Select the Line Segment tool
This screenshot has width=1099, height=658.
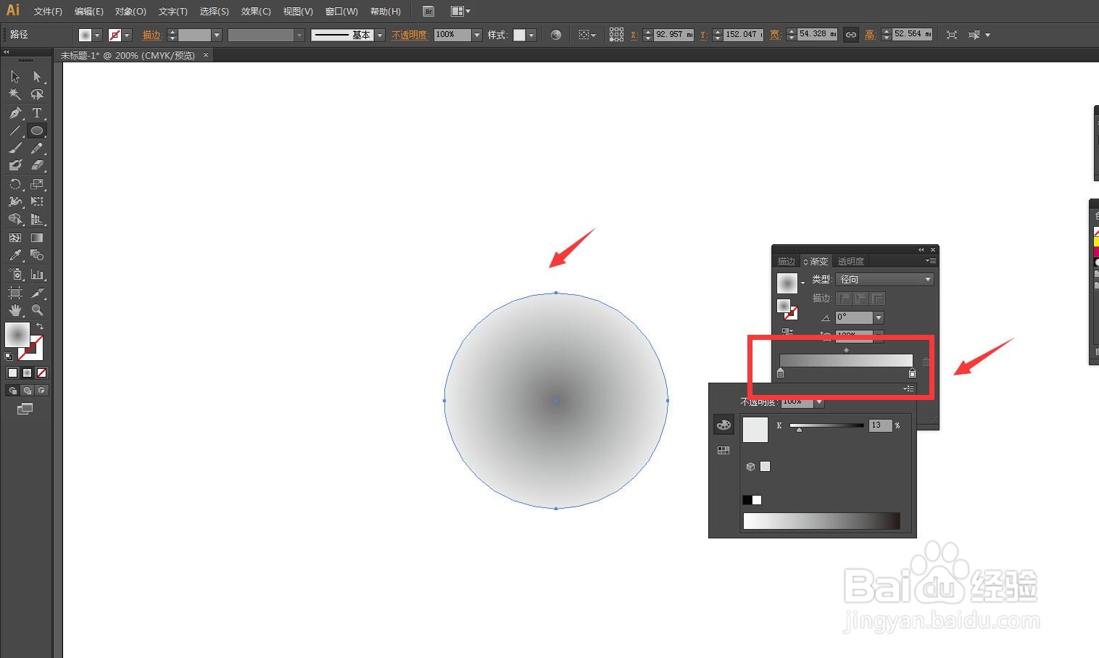click(15, 130)
